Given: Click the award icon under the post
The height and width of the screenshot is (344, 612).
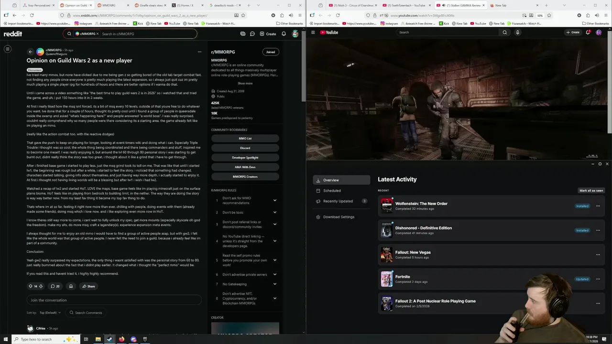Looking at the screenshot, I should [71, 286].
